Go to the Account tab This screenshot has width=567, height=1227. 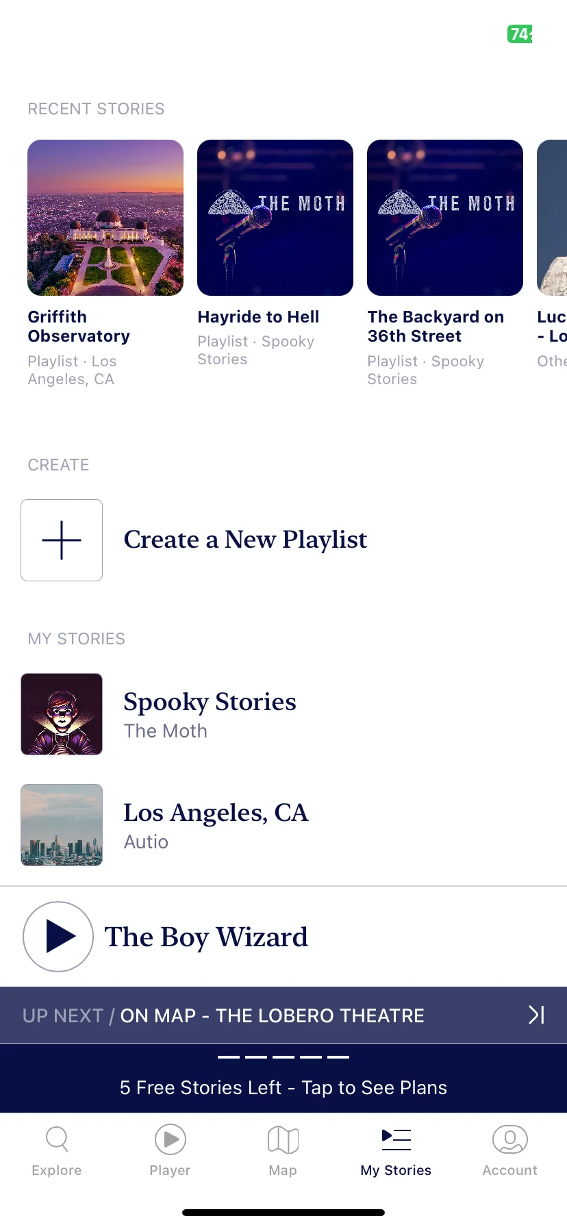(510, 1152)
